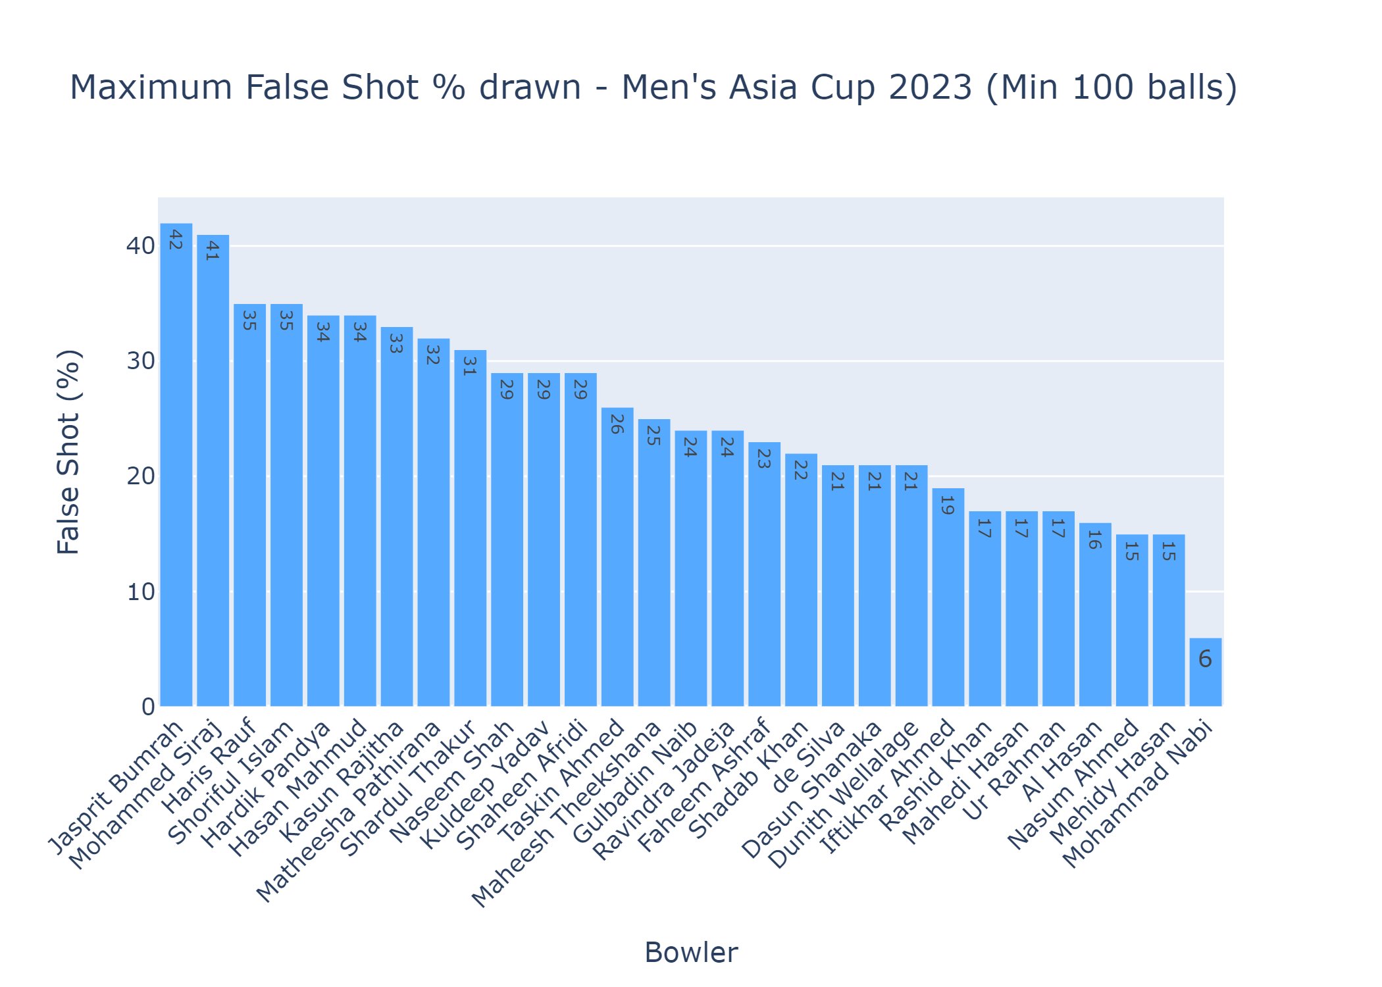Image resolution: width=1382 pixels, height=987 pixels.
Task: Click the 'False Shot (%)' y-axis title
Action: [68, 451]
